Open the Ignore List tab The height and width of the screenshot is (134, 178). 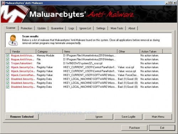[85, 28]
